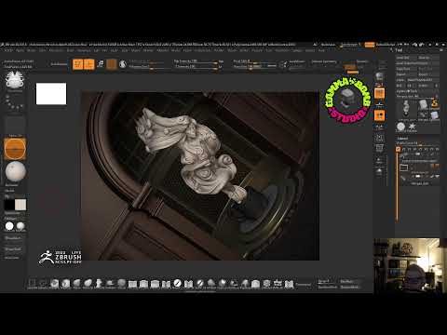Toggle the orange Edit mode button

tap(77, 64)
